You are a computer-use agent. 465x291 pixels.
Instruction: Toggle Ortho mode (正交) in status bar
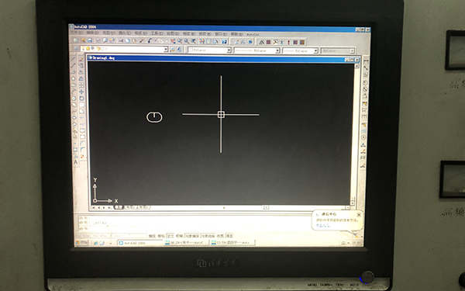coord(170,236)
